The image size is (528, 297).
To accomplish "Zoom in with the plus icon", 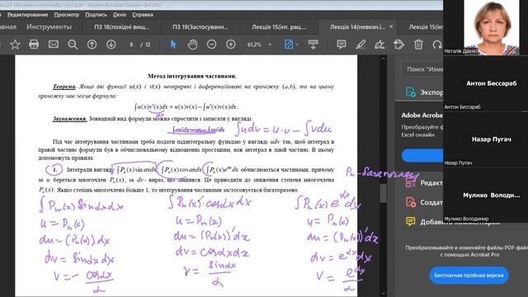I will (231, 45).
